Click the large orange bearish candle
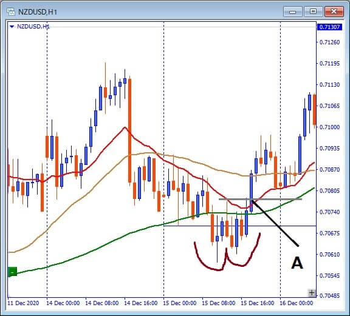350x316 pixels. tap(129, 130)
